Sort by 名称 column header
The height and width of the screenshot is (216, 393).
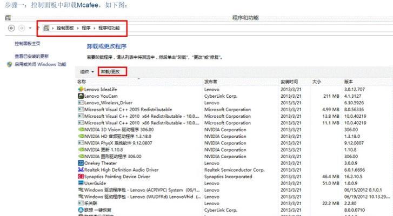(82, 82)
